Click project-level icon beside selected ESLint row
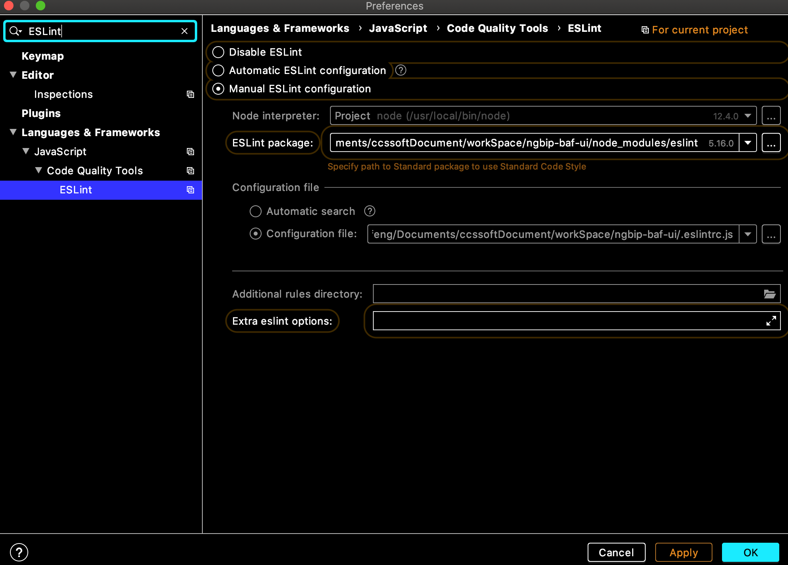Viewport: 788px width, 565px height. (190, 190)
